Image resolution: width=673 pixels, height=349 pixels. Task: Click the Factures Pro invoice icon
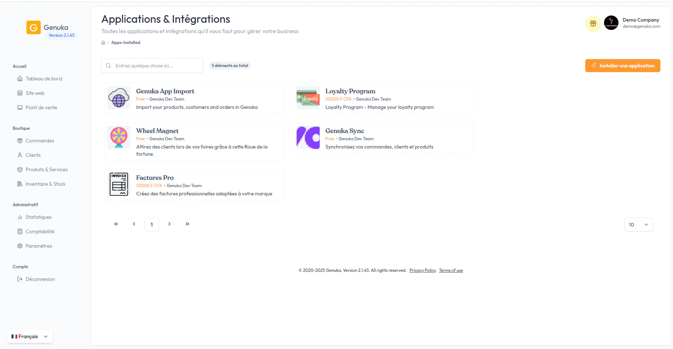(119, 184)
